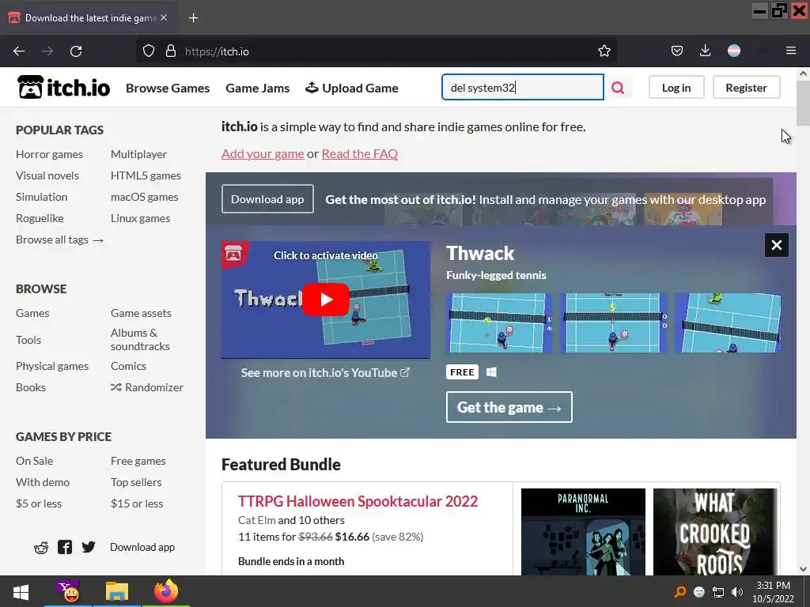Click the Log in button

(x=676, y=88)
